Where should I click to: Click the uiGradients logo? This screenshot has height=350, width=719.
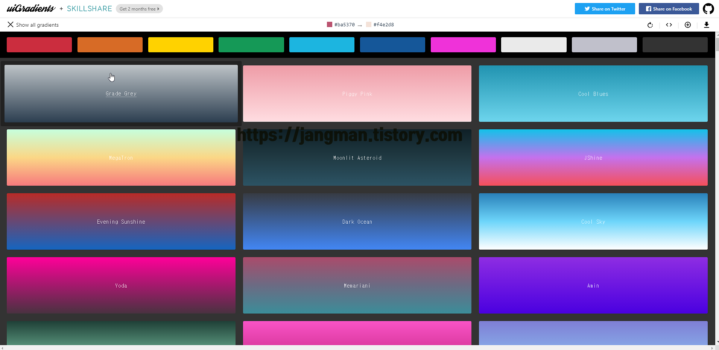(31, 8)
